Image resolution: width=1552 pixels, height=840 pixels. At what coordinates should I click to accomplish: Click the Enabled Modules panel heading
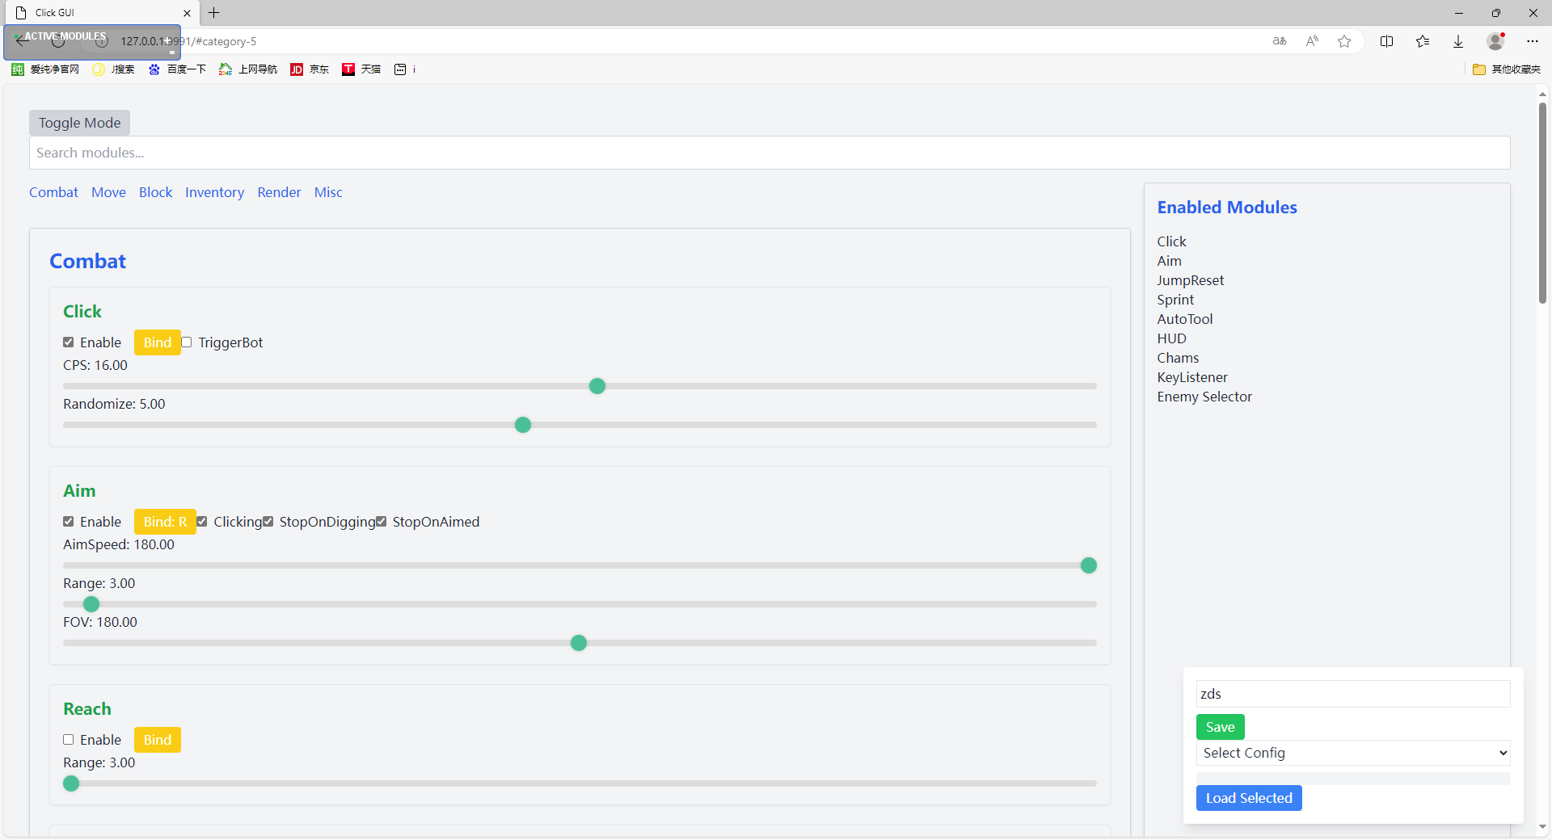(x=1227, y=208)
